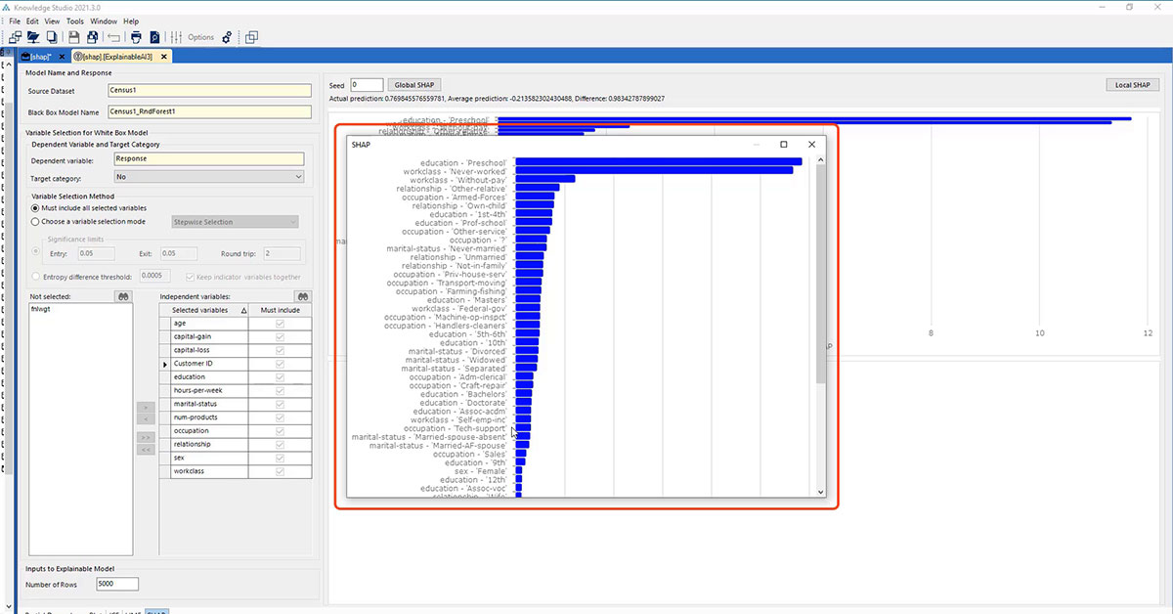
Task: Open the Tools menu
Action: coord(74,21)
